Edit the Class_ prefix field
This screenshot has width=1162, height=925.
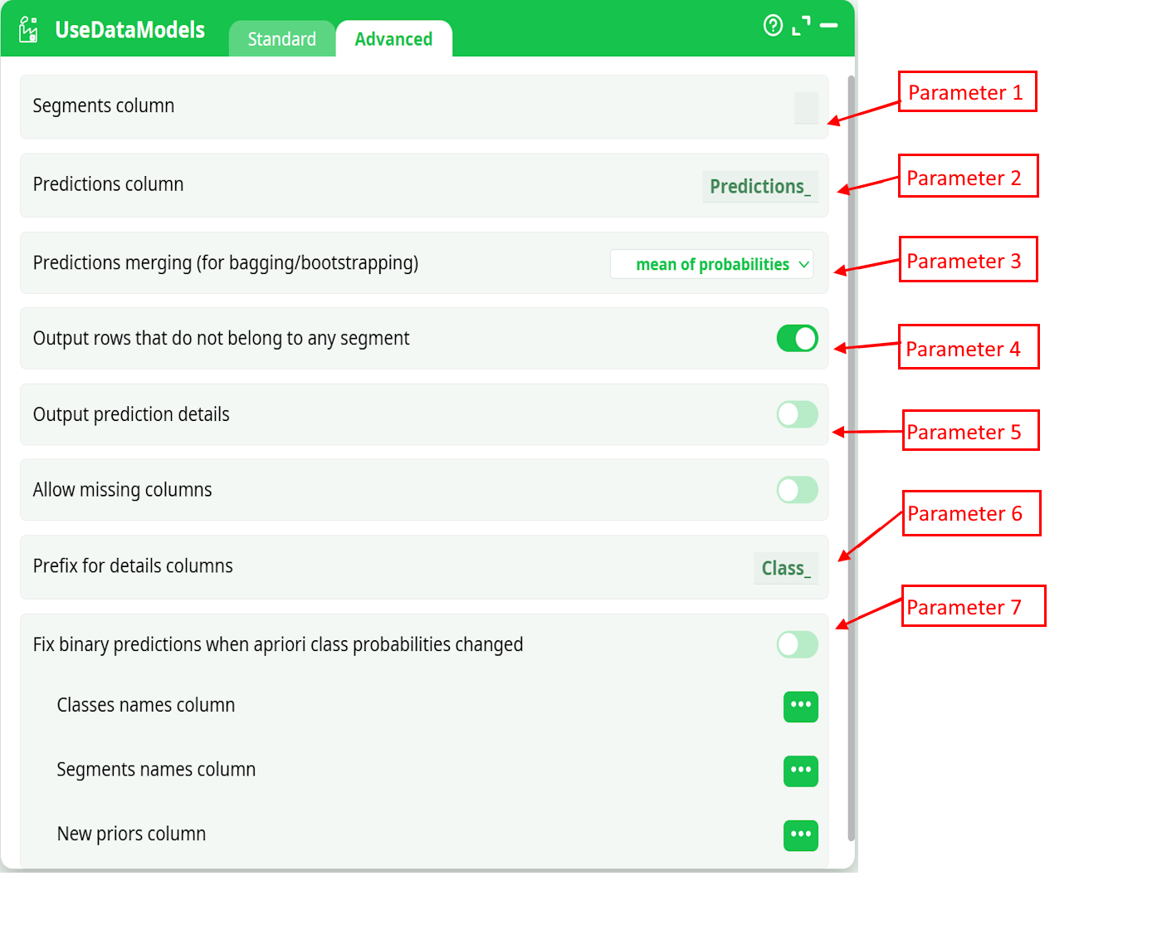coord(785,569)
